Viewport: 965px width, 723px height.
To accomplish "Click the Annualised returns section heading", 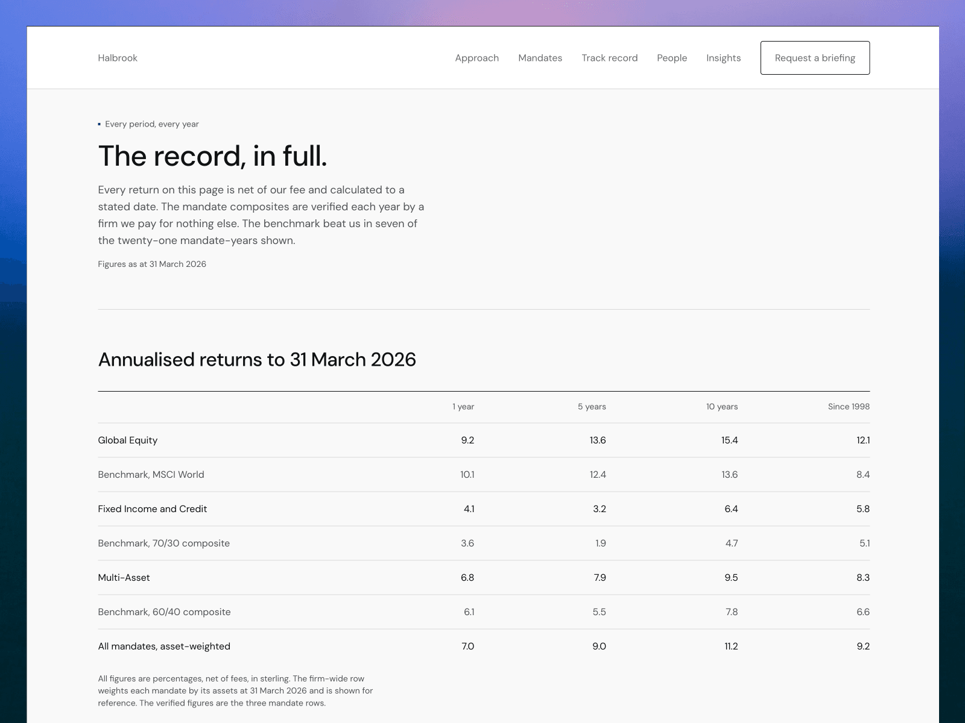I will tap(257, 360).
